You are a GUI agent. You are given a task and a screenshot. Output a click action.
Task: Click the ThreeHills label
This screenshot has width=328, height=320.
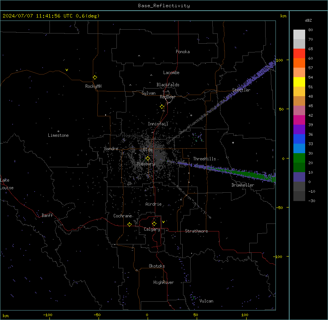pos(204,159)
